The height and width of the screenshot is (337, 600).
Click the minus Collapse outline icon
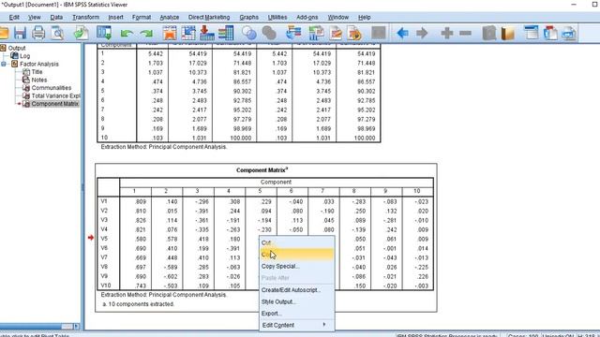(x=465, y=34)
